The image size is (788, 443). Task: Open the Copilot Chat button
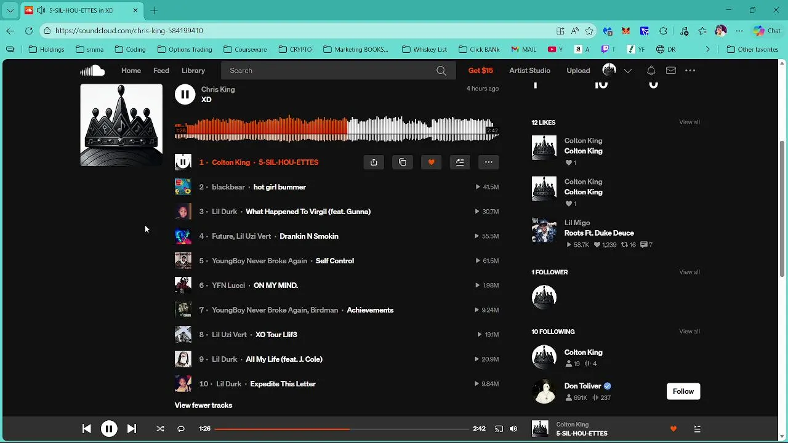(x=767, y=31)
